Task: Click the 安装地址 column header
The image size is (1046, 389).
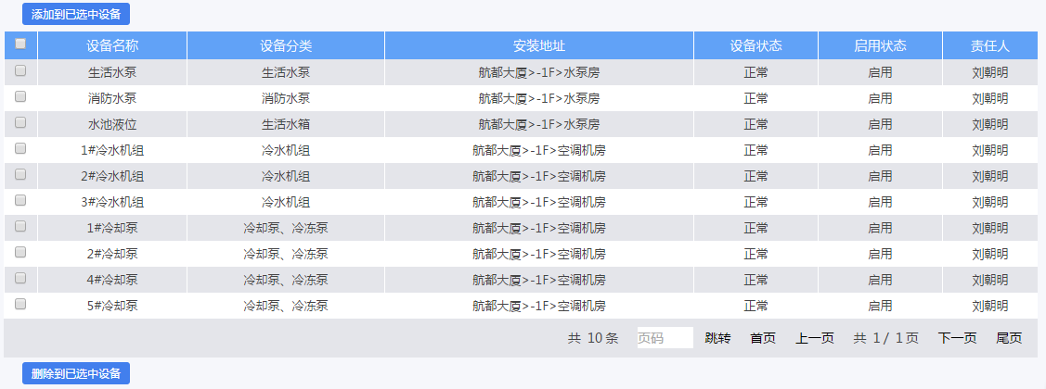Action: click(539, 45)
